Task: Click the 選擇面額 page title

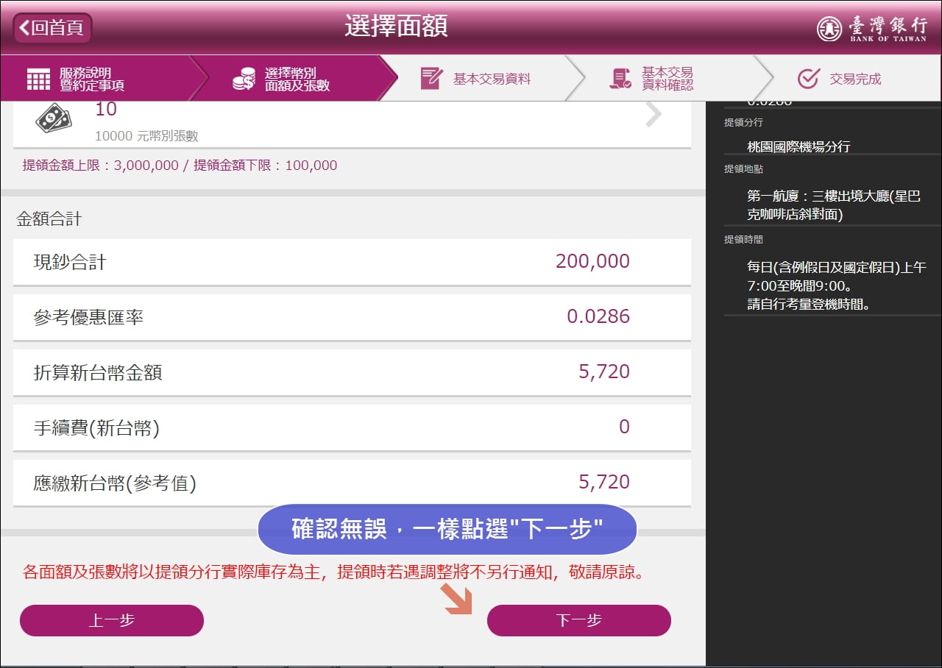Action: tap(396, 26)
